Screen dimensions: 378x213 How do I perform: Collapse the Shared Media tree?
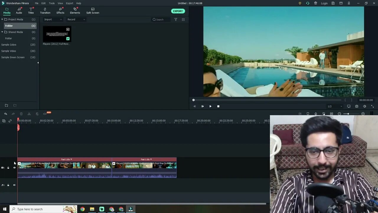click(x=2, y=32)
